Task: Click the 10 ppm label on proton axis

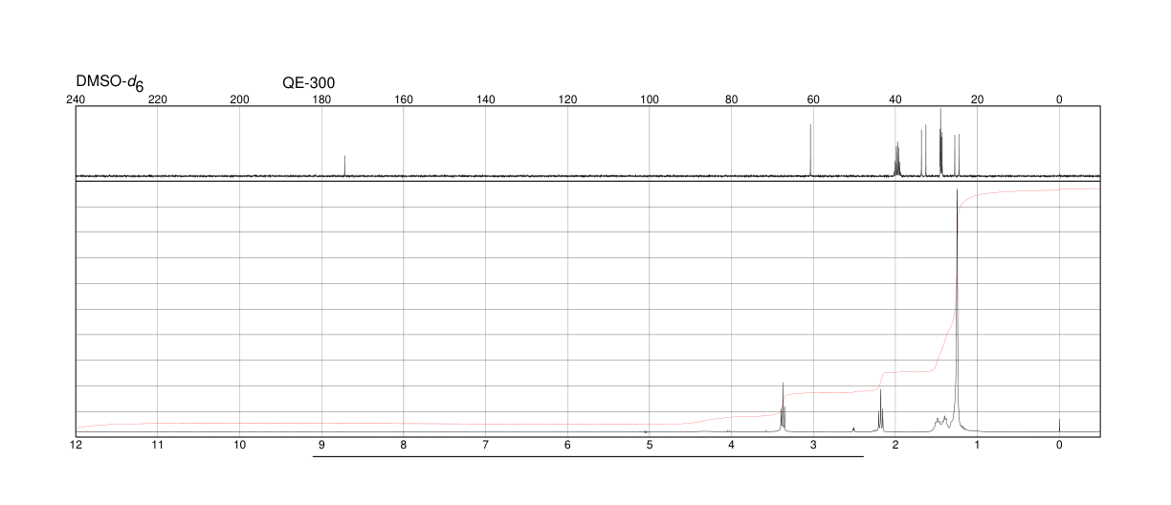Action: coord(240,445)
